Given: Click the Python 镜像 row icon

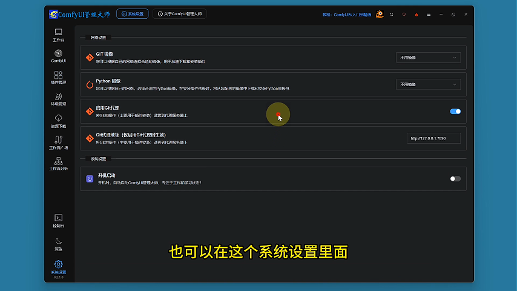Looking at the screenshot, I should click(90, 84).
